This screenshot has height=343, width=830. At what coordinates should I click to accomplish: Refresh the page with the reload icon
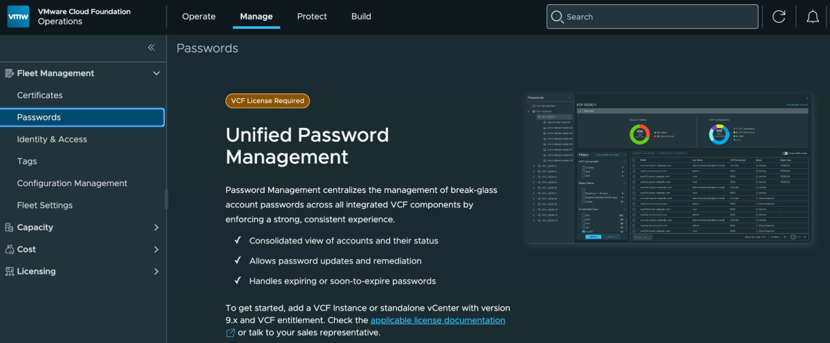(x=779, y=17)
